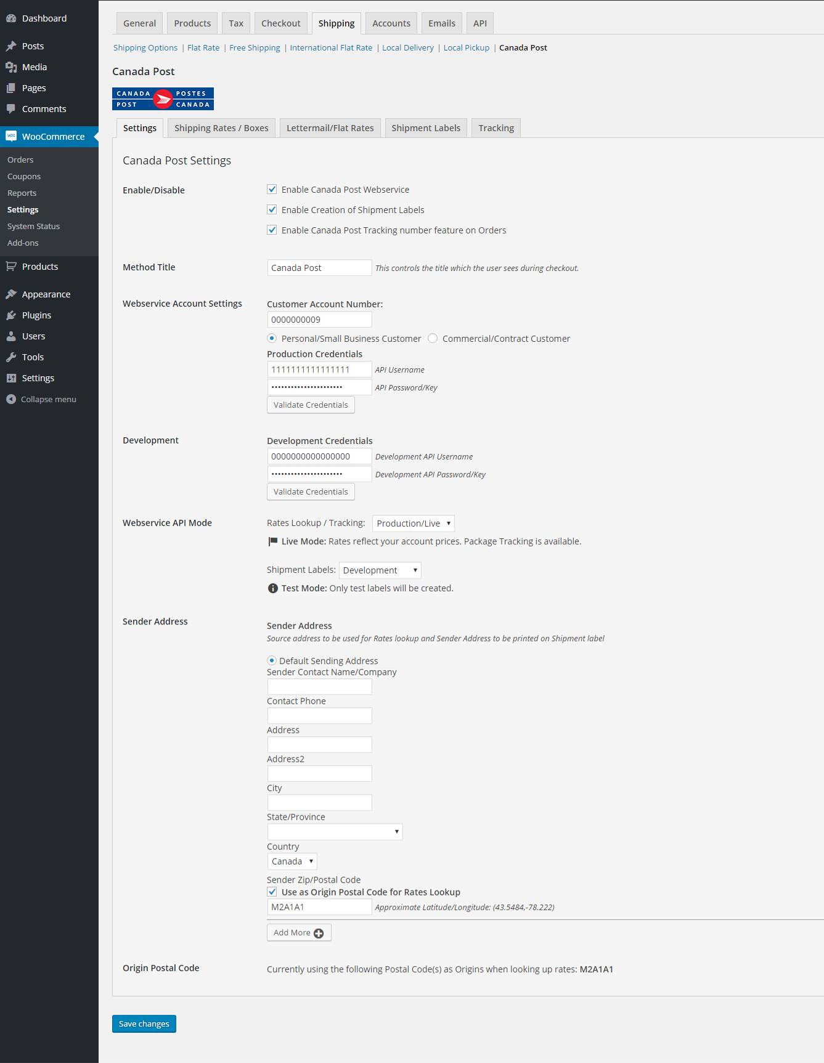
Task: Click the Save changes button
Action: 144,1024
